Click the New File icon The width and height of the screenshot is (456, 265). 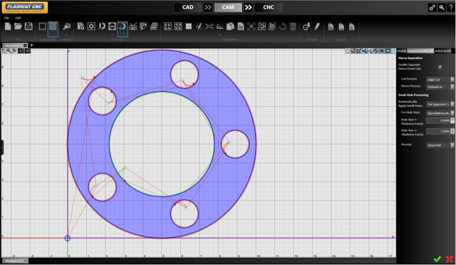pos(8,26)
